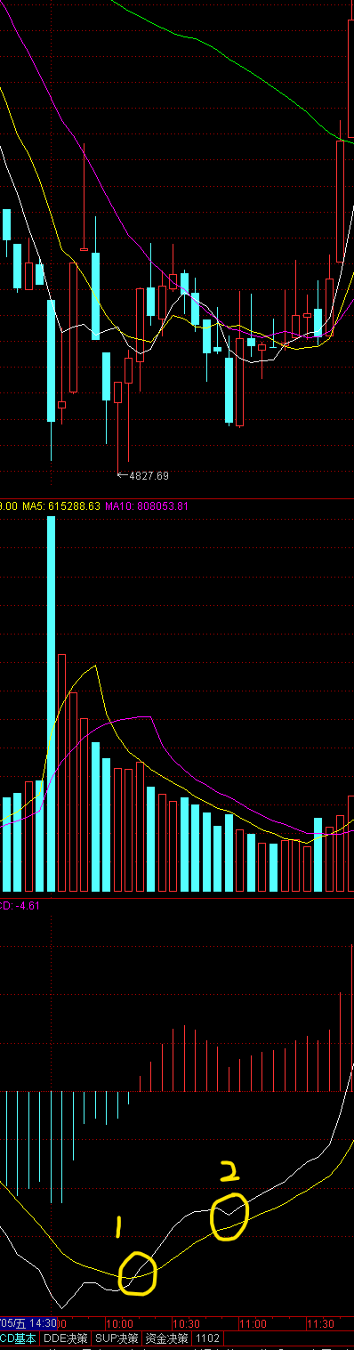Viewport: 354px width, 1350px height.
Task: Click the MA10: 808053.81 volume label
Action: pos(147,506)
